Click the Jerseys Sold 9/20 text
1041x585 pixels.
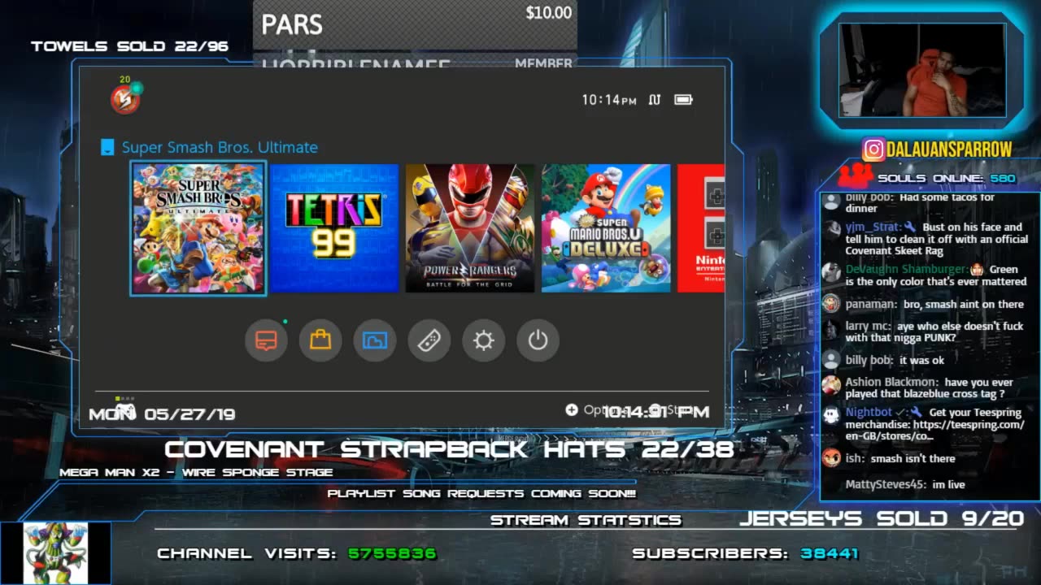[882, 518]
